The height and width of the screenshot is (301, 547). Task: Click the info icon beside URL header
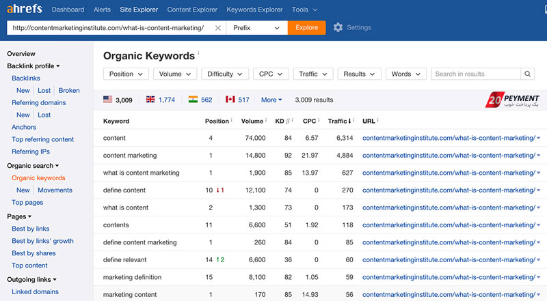click(x=378, y=120)
